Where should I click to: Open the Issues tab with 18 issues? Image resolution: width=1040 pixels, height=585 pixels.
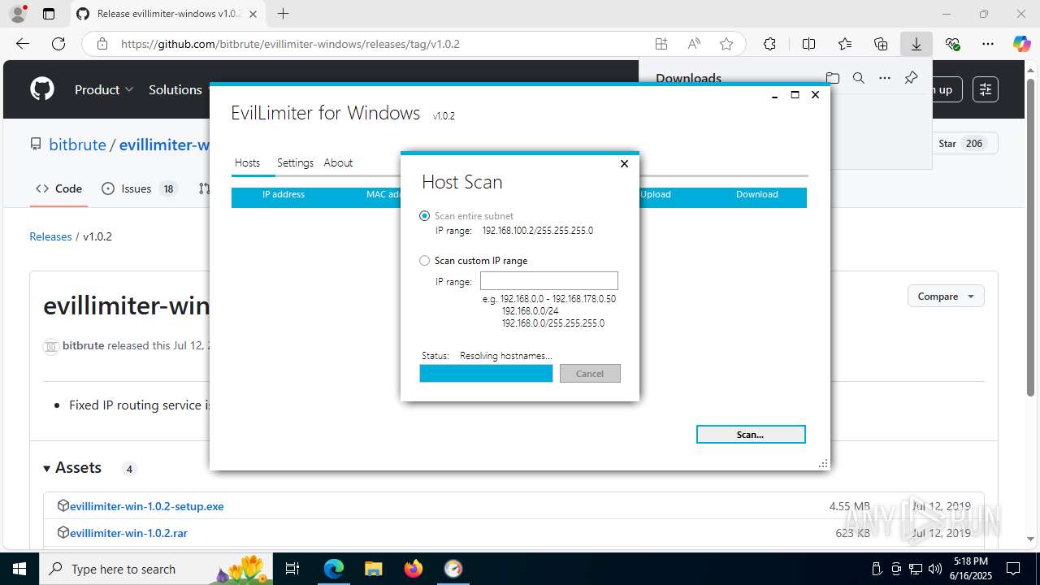[138, 188]
